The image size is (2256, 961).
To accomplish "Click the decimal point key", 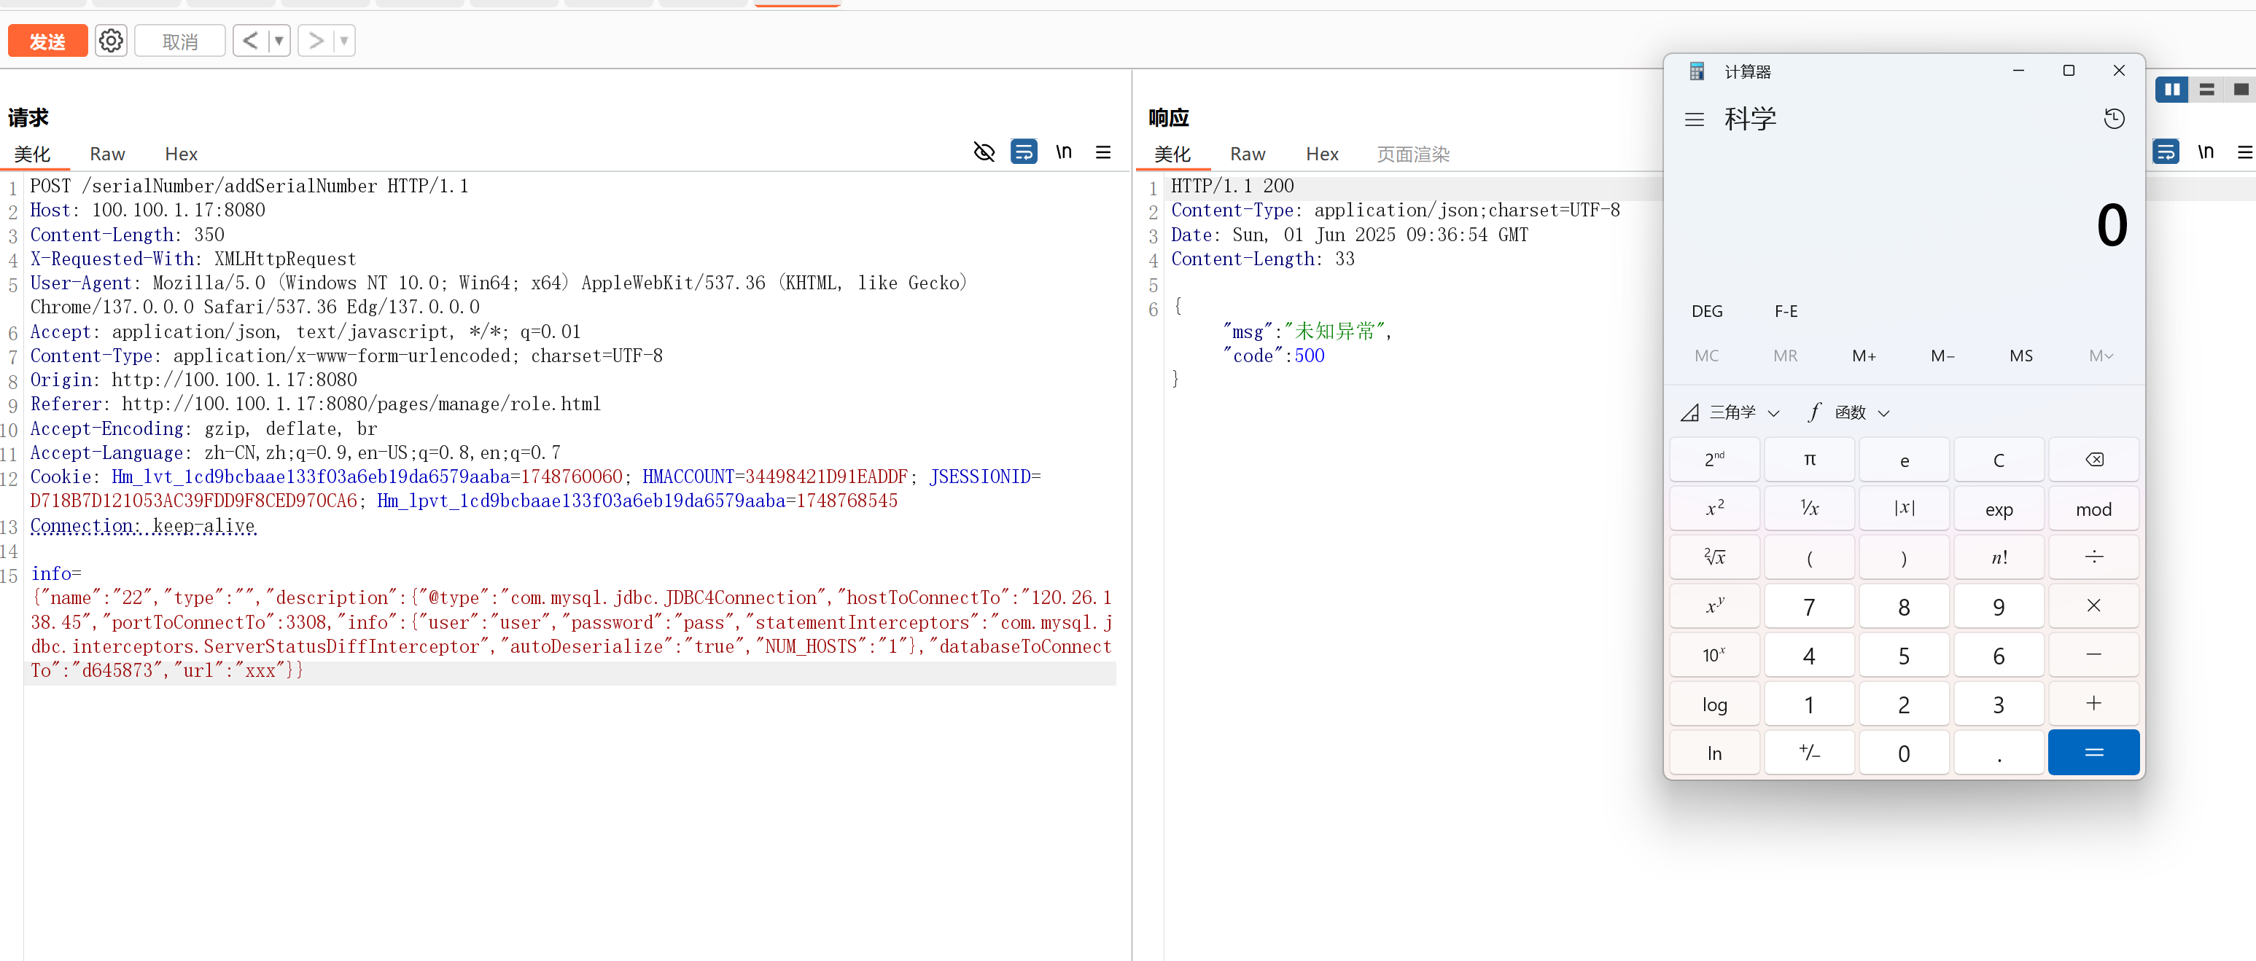I will coord(1999,753).
